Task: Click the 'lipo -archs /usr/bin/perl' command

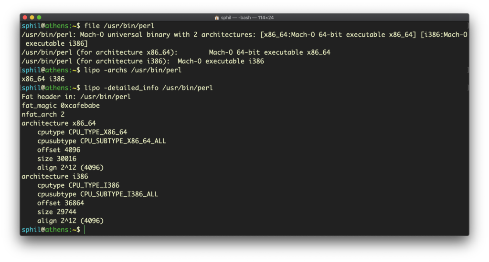Action: (132, 70)
